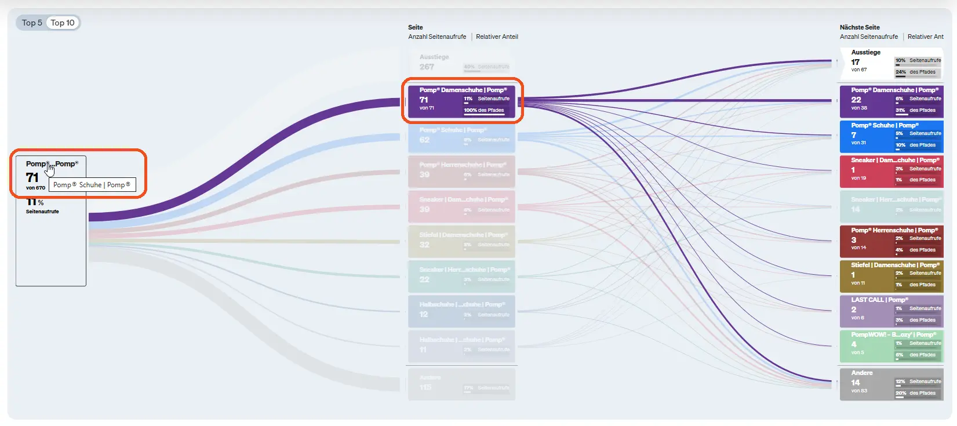Image resolution: width=957 pixels, height=426 pixels.
Task: Click the 11 % Seitenaufrufe text on start node
Action: point(42,206)
